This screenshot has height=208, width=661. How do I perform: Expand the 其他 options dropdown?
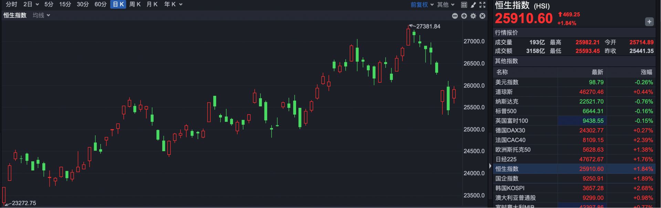[446, 5]
